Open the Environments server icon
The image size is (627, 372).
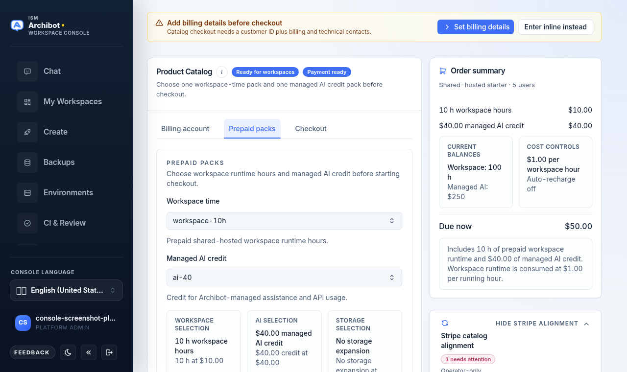[x=27, y=192]
